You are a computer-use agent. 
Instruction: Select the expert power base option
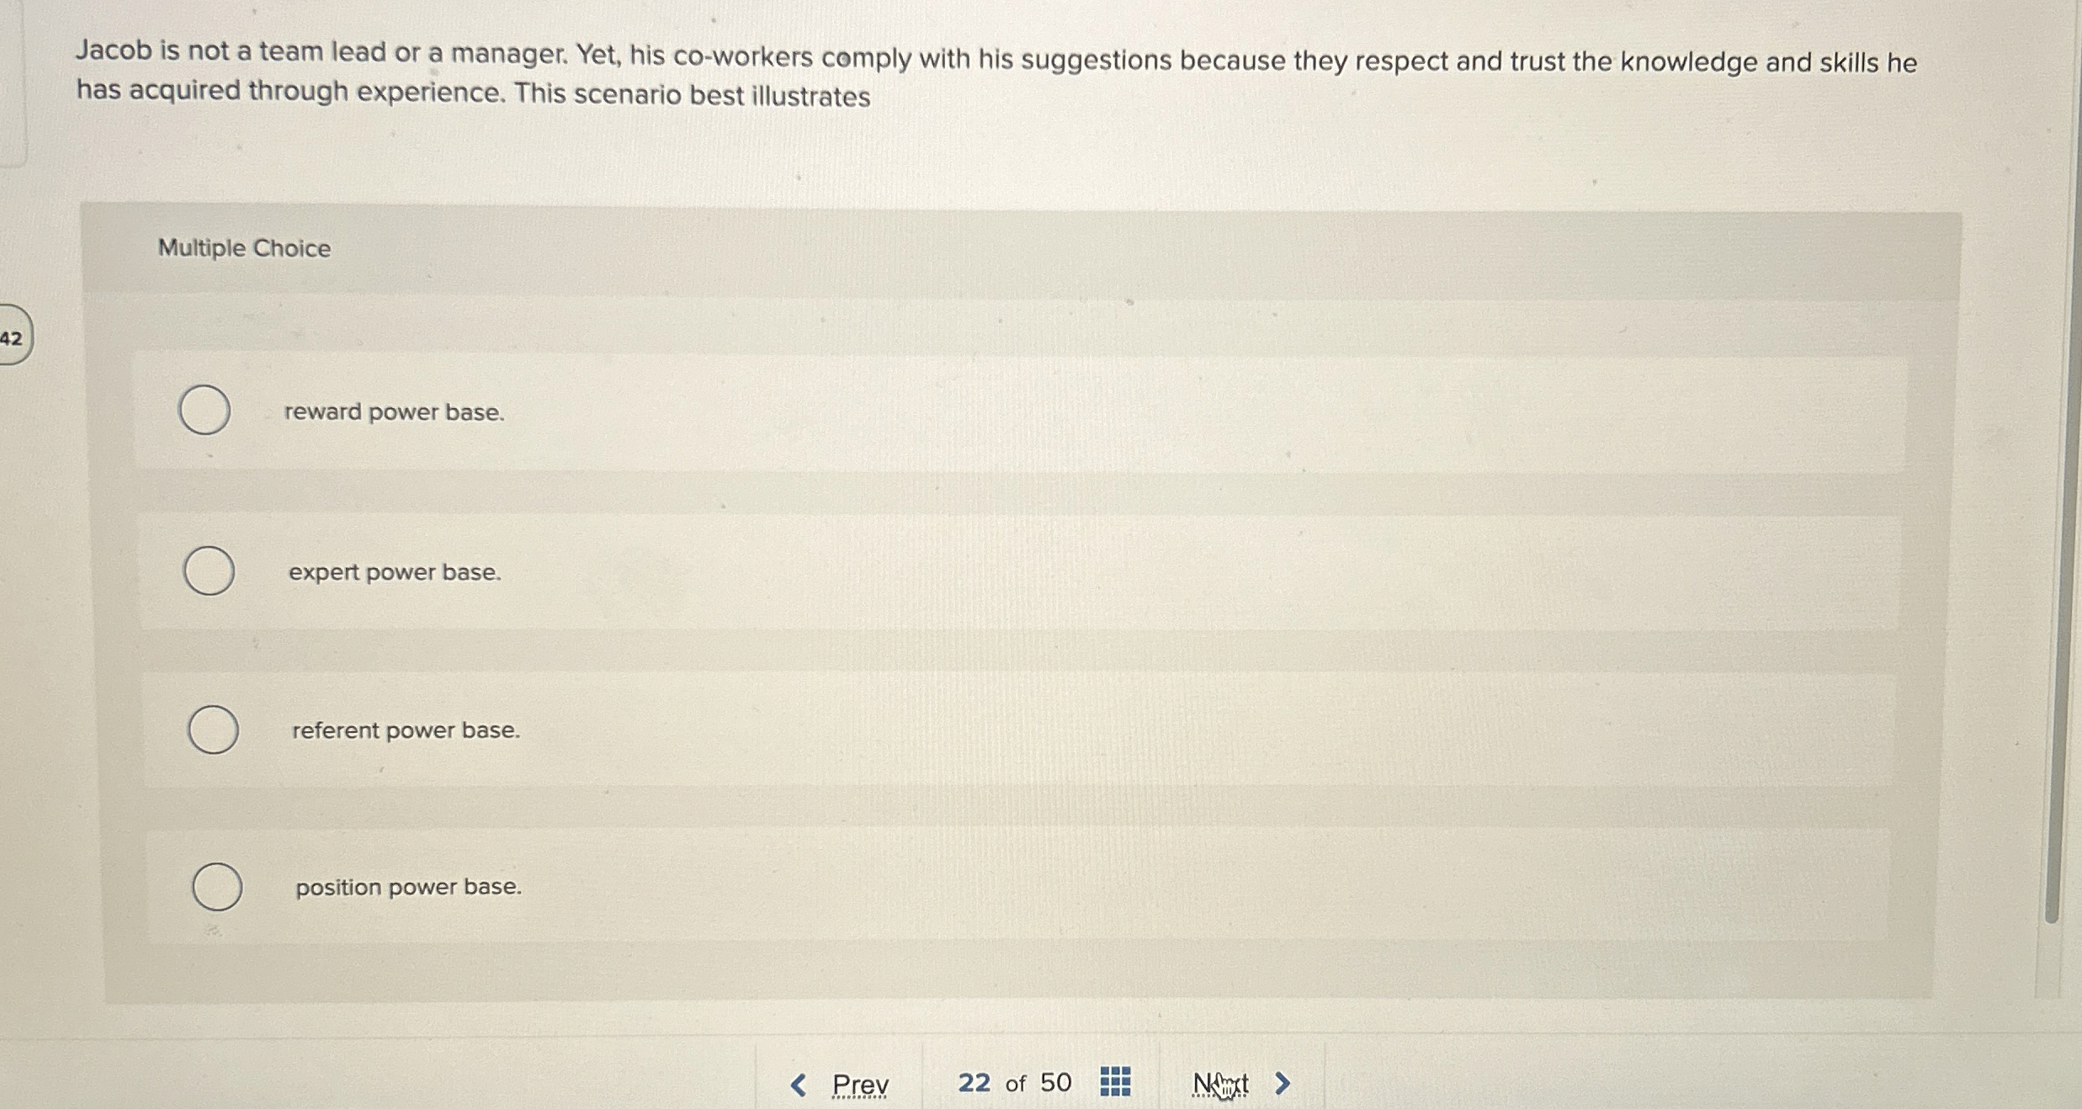[210, 570]
